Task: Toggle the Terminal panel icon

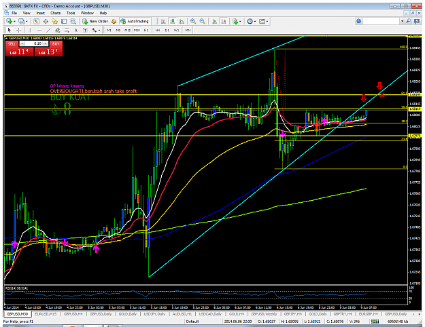Action: point(64,21)
